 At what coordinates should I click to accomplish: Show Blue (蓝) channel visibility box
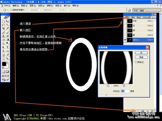coord(125,35)
